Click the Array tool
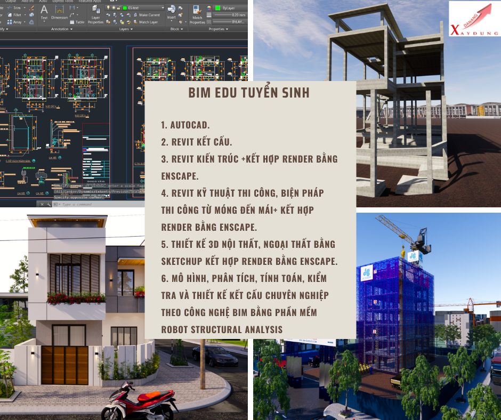Image resolution: width=501 pixels, height=420 pixels. [15, 22]
